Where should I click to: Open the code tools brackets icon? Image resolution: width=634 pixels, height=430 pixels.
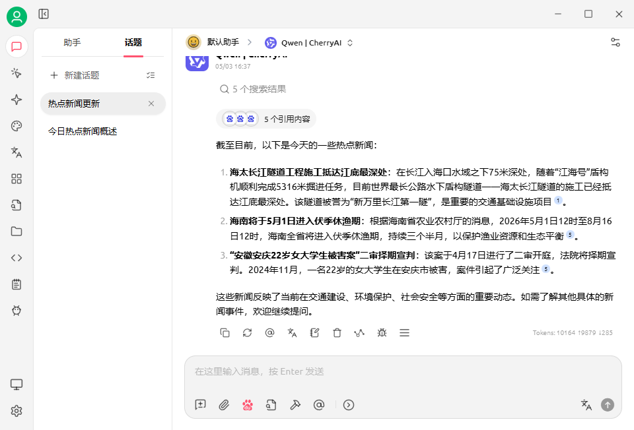[17, 258]
